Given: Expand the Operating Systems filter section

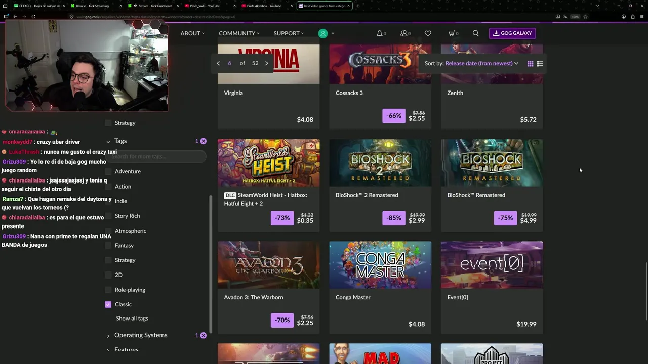Looking at the screenshot, I should pos(108,335).
